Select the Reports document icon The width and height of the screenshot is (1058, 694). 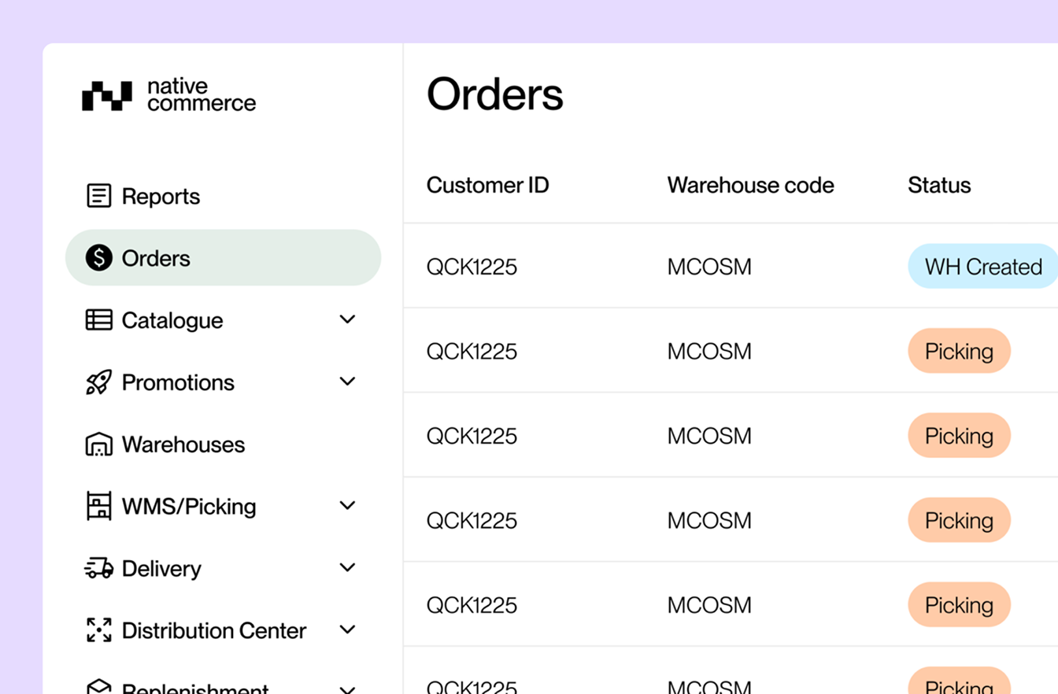(x=98, y=194)
